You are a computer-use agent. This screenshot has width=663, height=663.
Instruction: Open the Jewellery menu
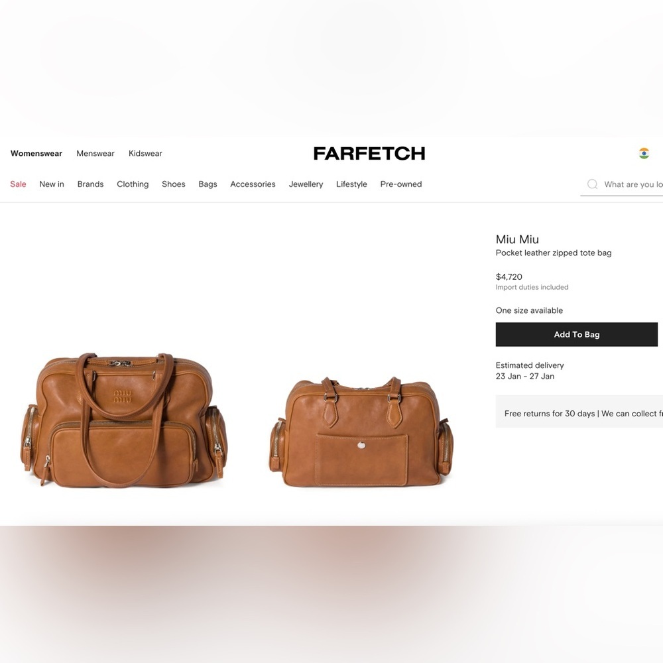(x=306, y=184)
